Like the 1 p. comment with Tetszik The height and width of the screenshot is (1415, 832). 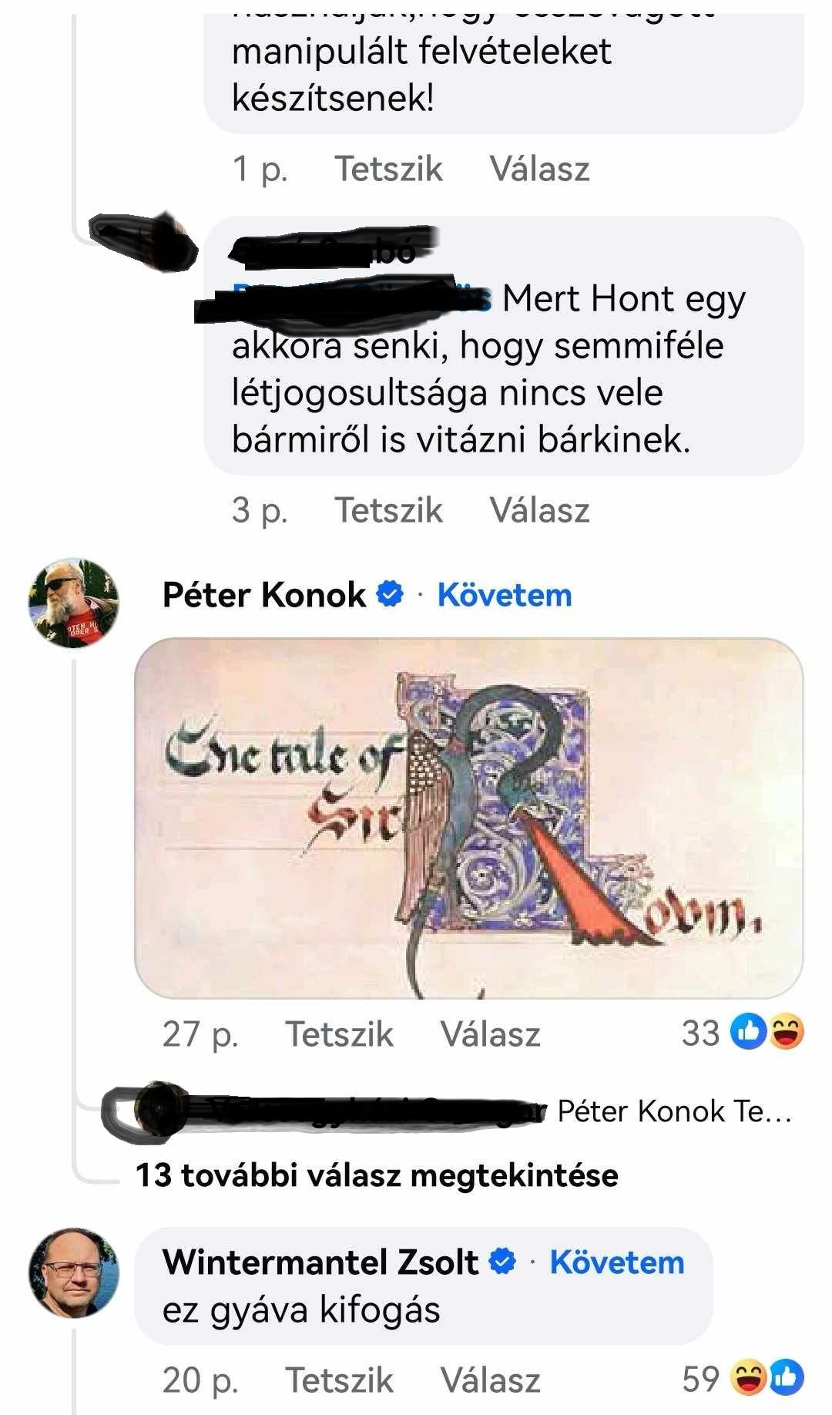click(388, 169)
